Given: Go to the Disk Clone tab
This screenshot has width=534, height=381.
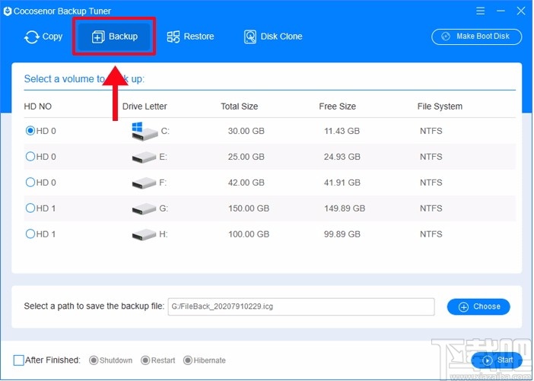Looking at the screenshot, I should pyautogui.click(x=273, y=37).
